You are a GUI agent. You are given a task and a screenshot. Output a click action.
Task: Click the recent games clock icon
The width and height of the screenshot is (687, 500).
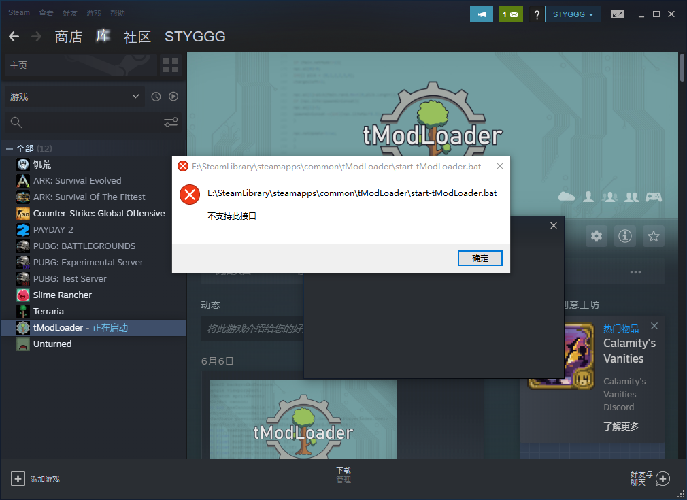pos(156,97)
